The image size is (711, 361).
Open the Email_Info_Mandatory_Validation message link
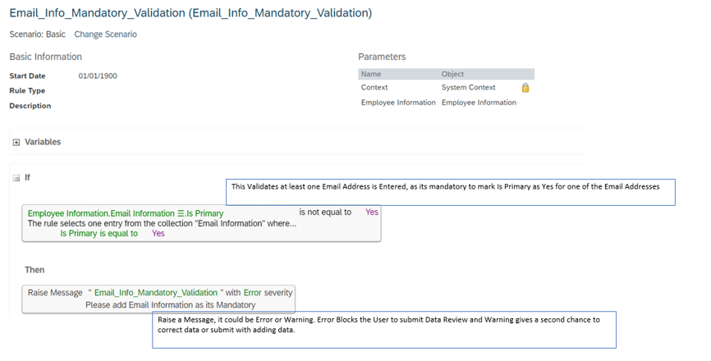point(155,293)
